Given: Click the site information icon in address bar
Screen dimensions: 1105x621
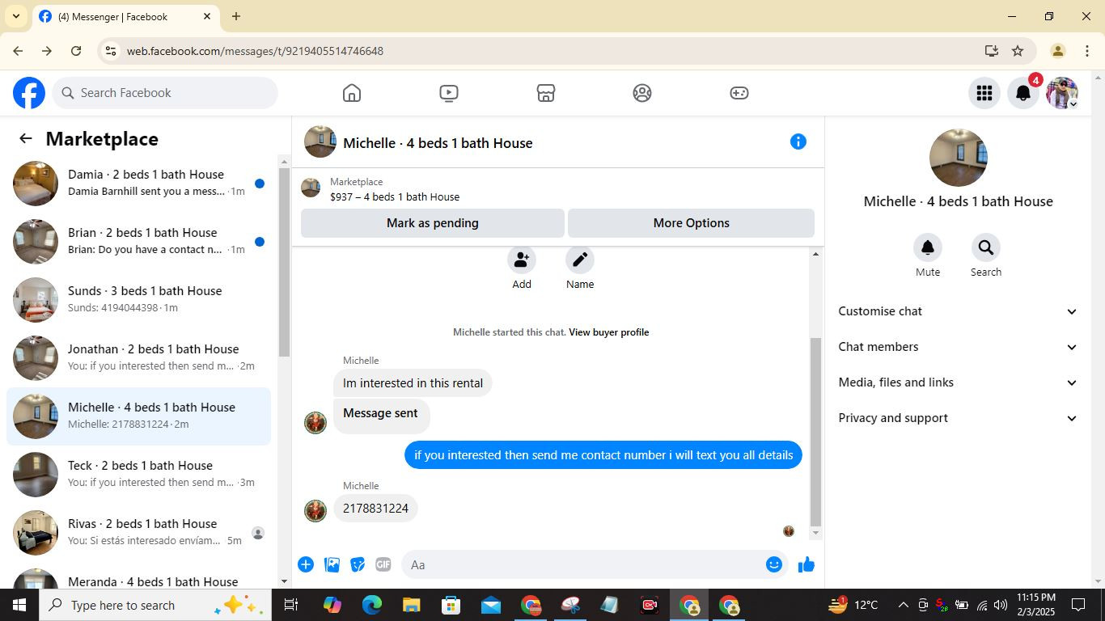Looking at the screenshot, I should pos(111,51).
